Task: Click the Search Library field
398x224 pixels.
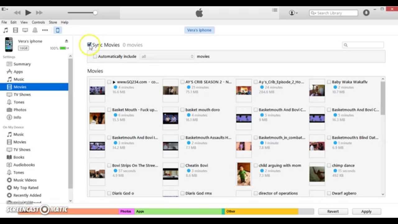Action: [334, 13]
